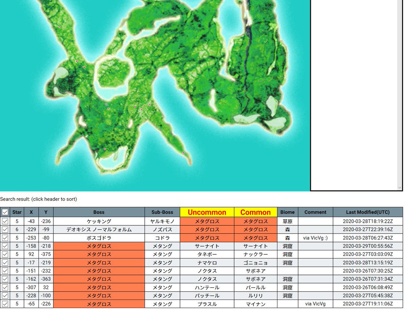
Task: Click the scroll-down arrow of the right panel
Action: coord(400,188)
